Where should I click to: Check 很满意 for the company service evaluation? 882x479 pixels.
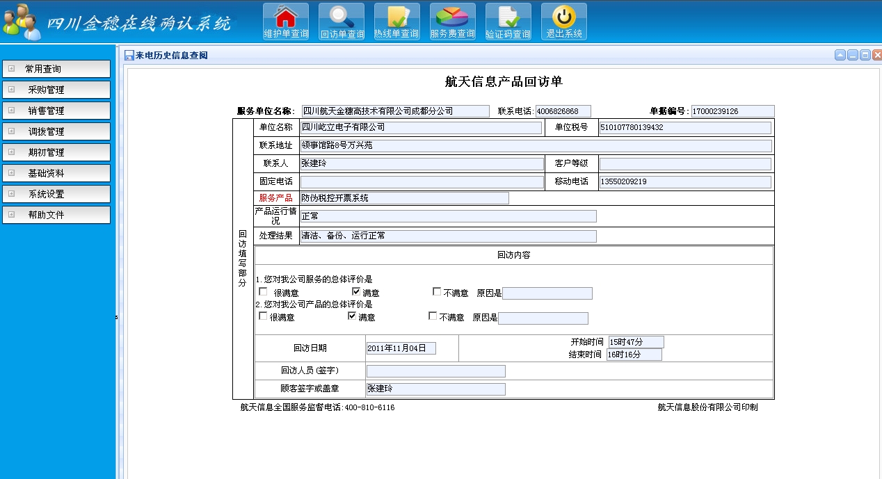pos(263,292)
